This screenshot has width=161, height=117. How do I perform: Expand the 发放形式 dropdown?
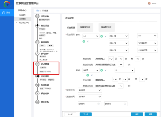(x=90, y=90)
